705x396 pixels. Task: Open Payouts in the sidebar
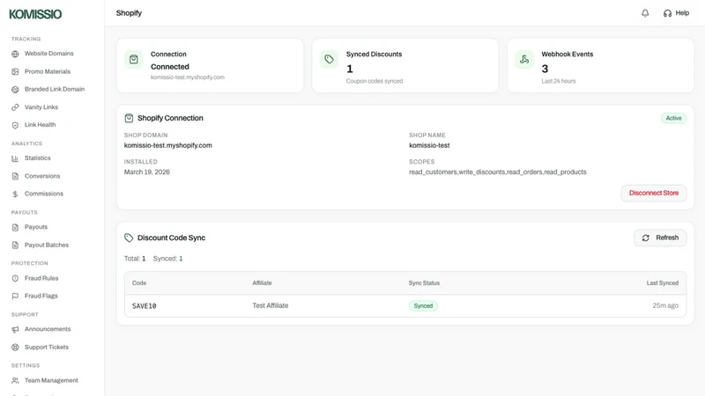[x=36, y=227]
